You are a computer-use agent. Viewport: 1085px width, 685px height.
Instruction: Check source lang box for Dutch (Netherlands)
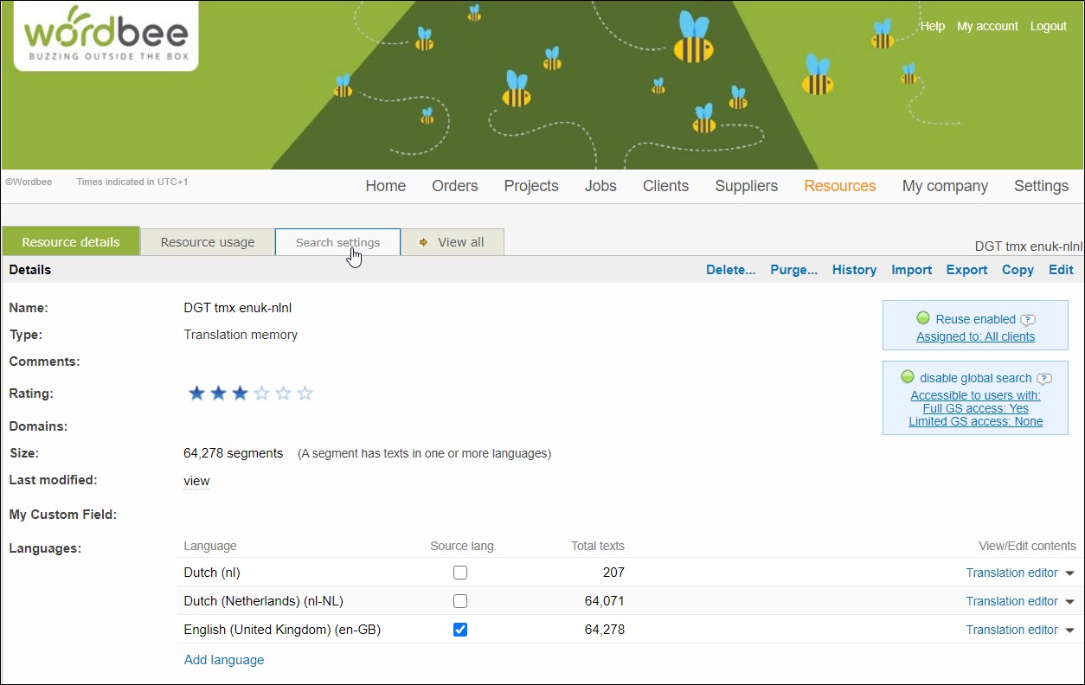point(460,601)
